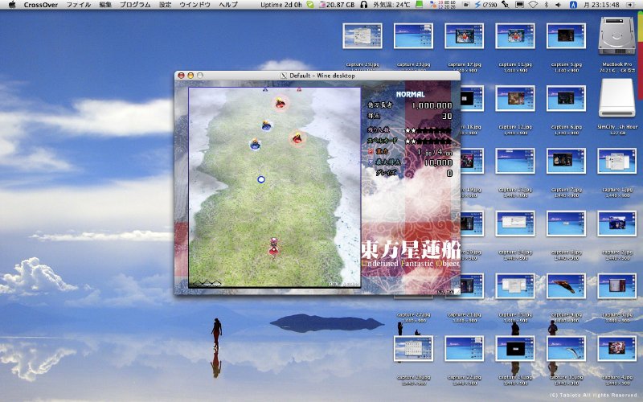
Task: Select capture 10.jpg thumbnail on desktop
Action: pos(566,349)
